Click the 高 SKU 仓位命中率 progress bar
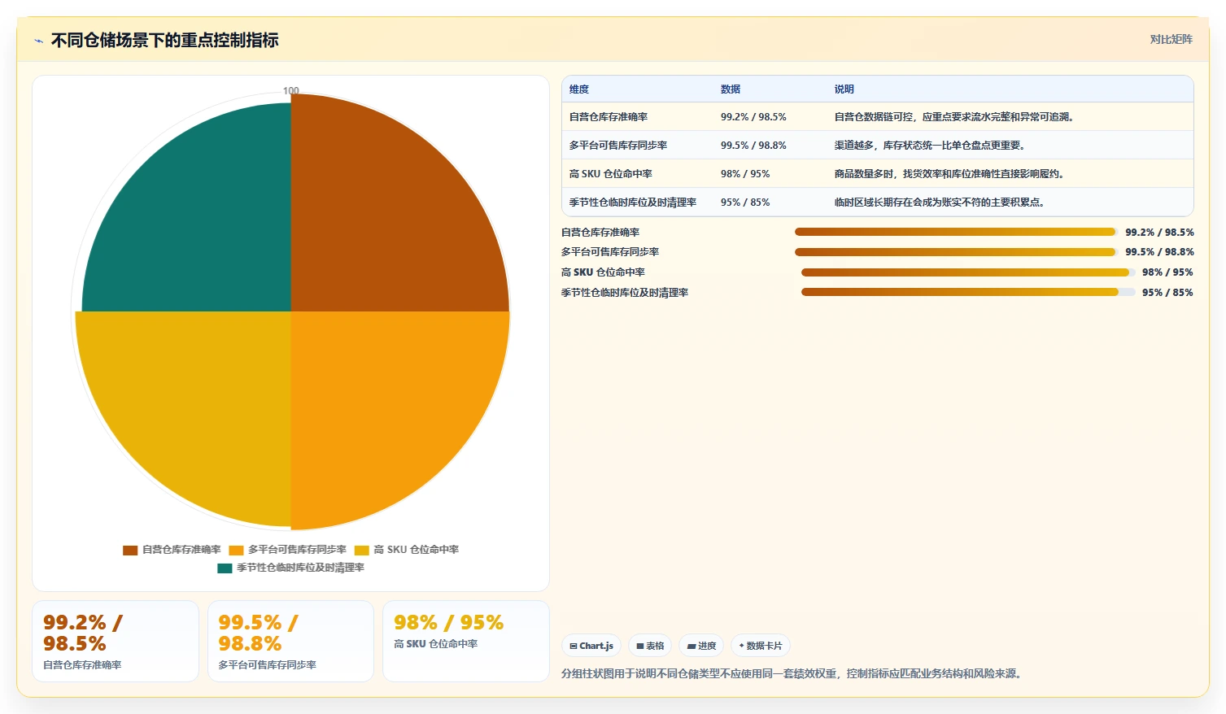Image resolution: width=1226 pixels, height=714 pixels. point(968,272)
